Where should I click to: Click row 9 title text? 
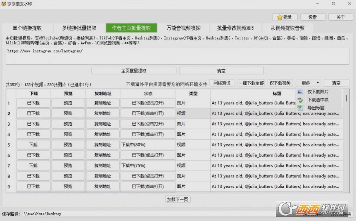276,187
